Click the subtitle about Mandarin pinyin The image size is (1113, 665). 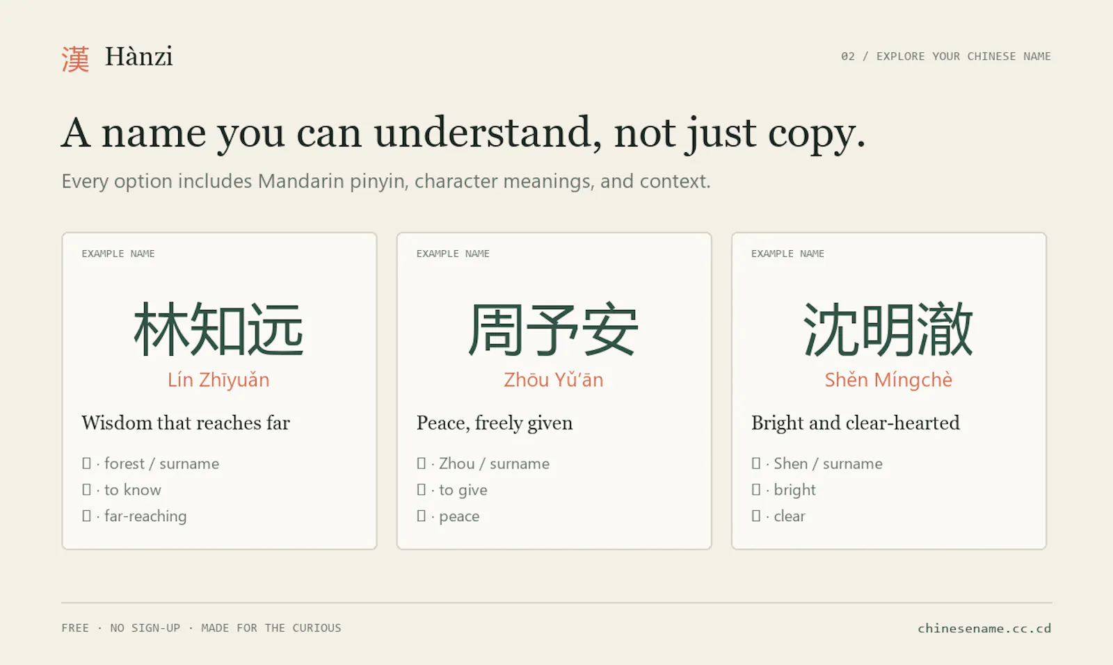[x=386, y=181]
